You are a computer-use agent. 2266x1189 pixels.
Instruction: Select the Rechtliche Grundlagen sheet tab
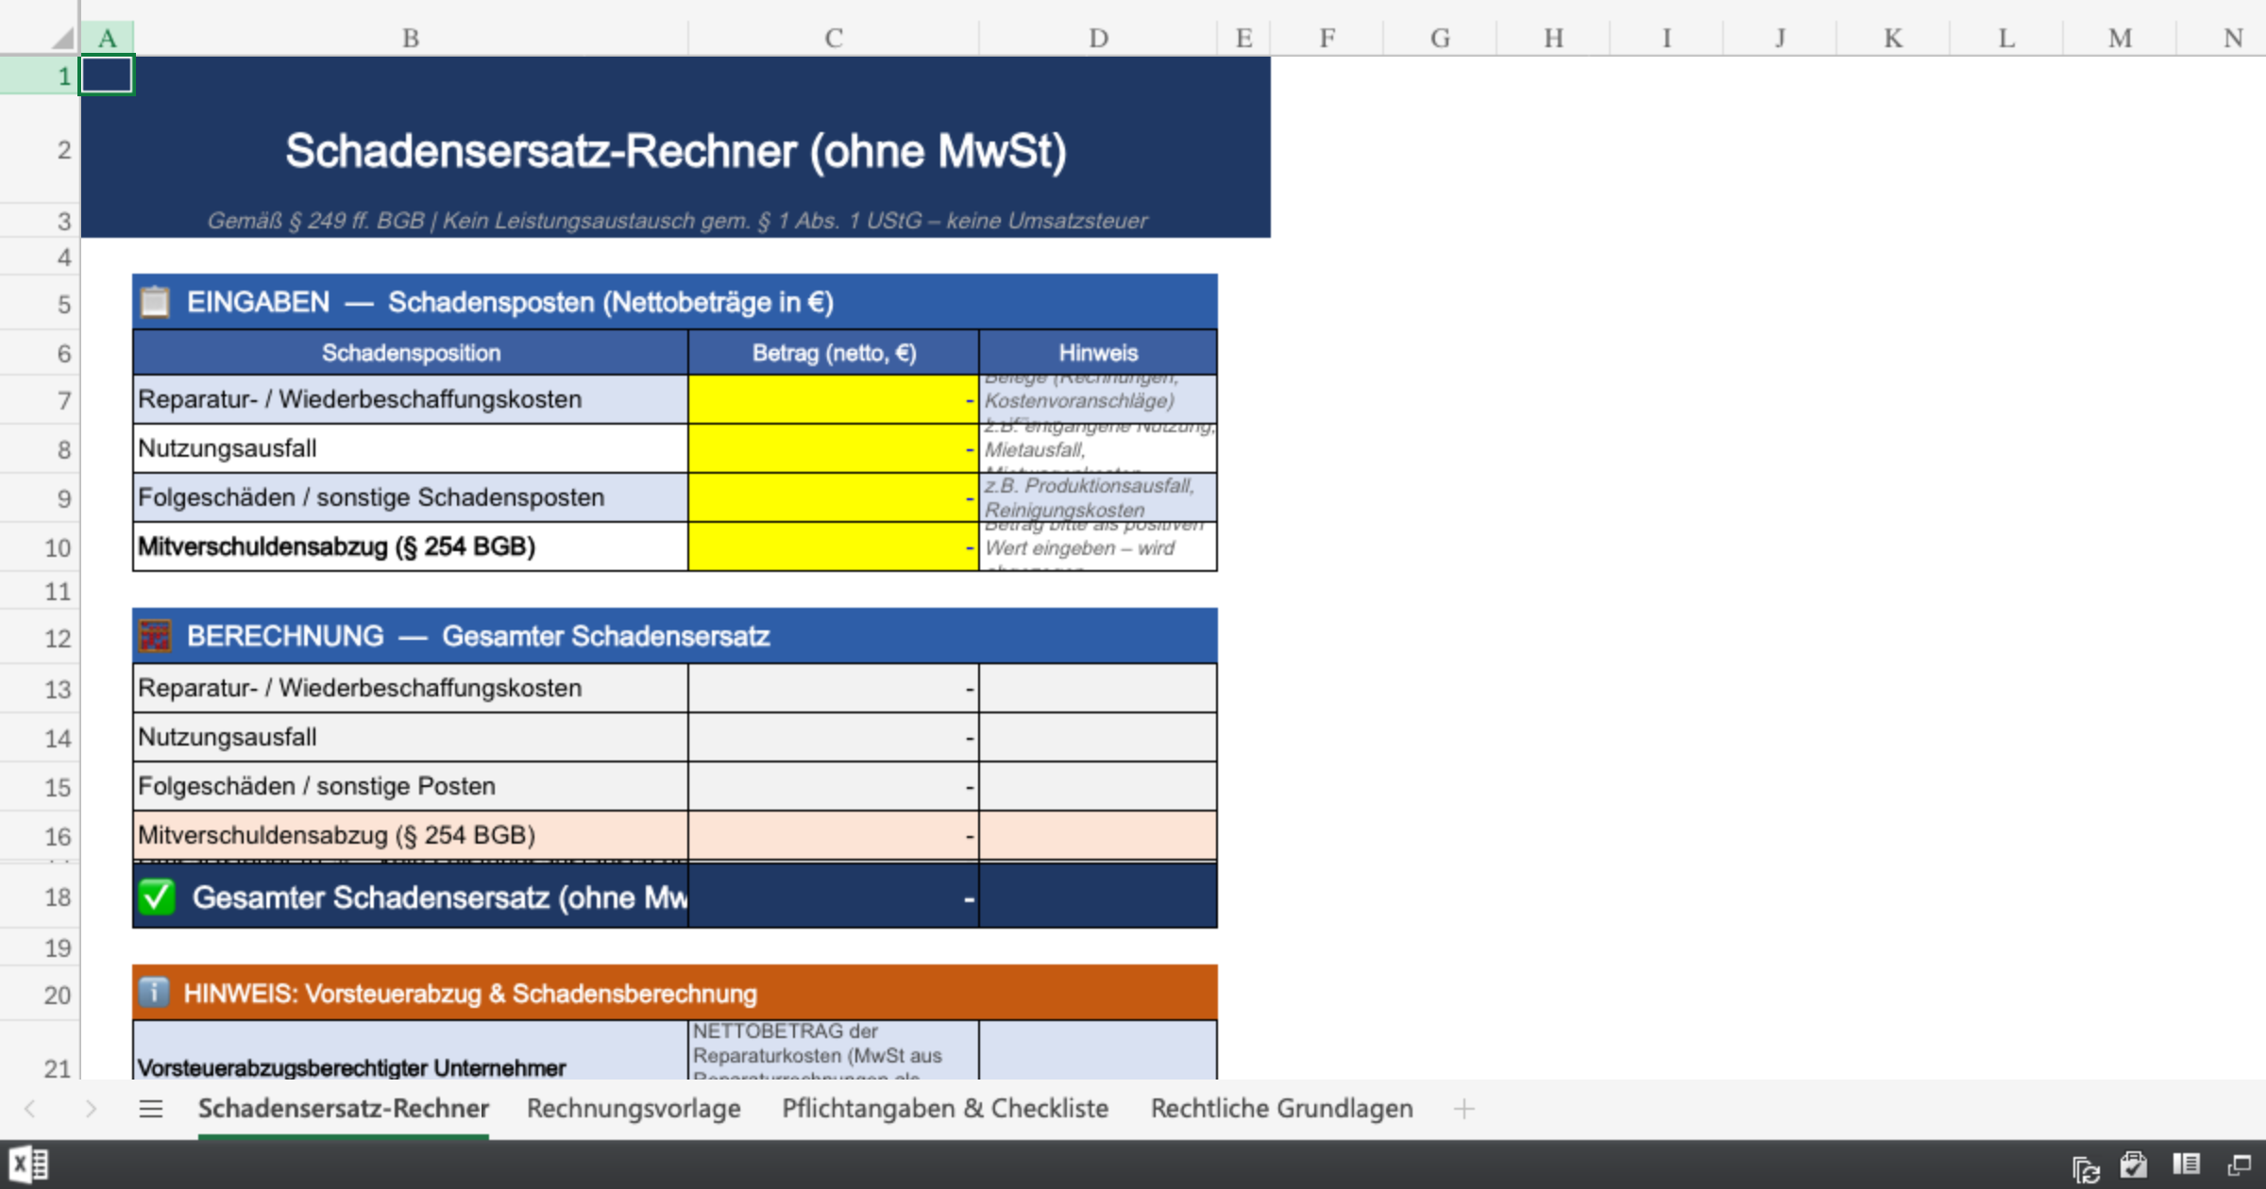[1281, 1109]
